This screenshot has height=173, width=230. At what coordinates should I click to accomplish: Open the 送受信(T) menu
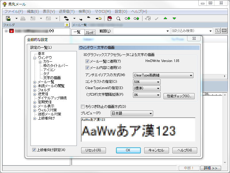tap(66, 12)
